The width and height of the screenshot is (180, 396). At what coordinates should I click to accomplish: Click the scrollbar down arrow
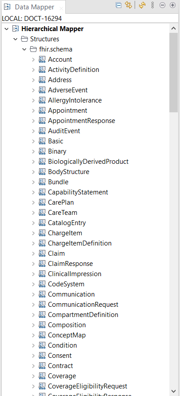[173, 391]
